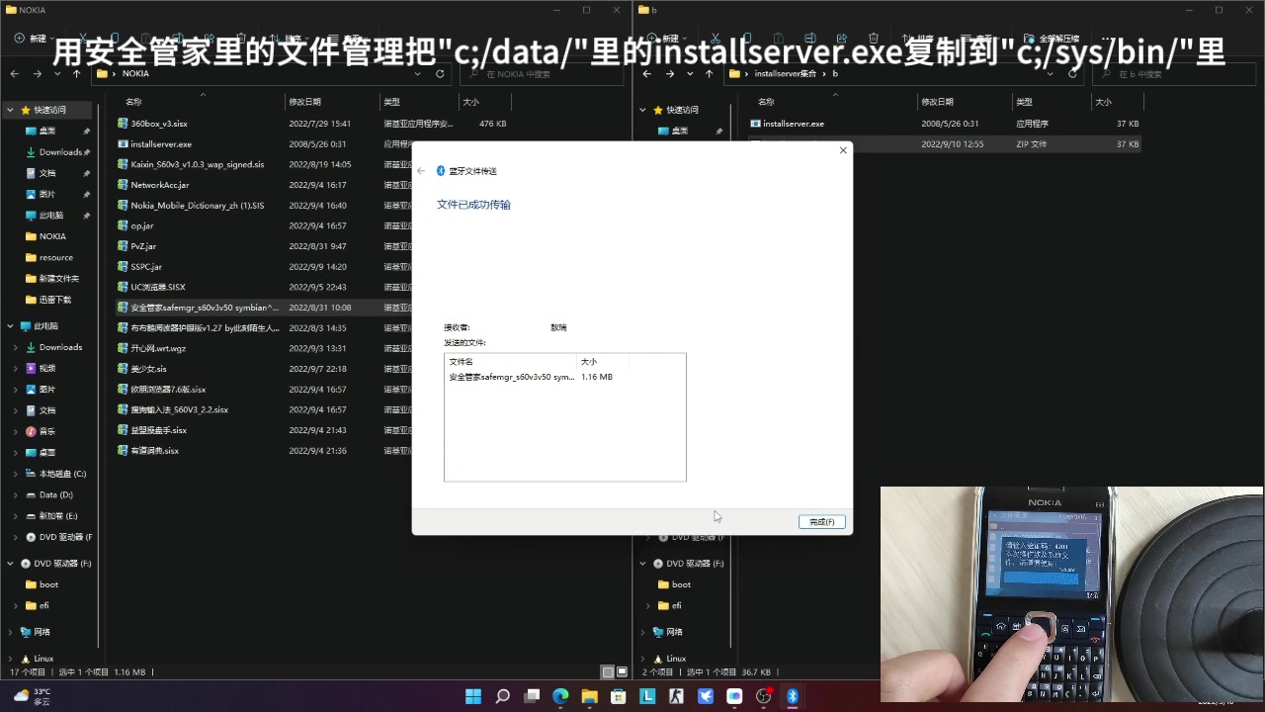Expand 网络 in NOKIA window tree
This screenshot has height=712, width=1265.
click(11, 632)
